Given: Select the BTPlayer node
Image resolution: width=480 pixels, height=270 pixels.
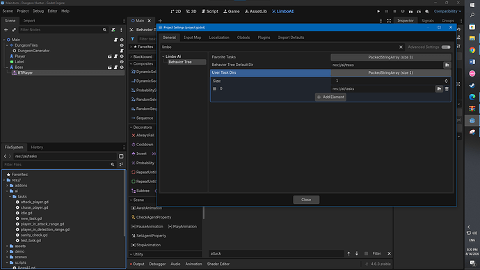Looking at the screenshot, I should [25, 73].
